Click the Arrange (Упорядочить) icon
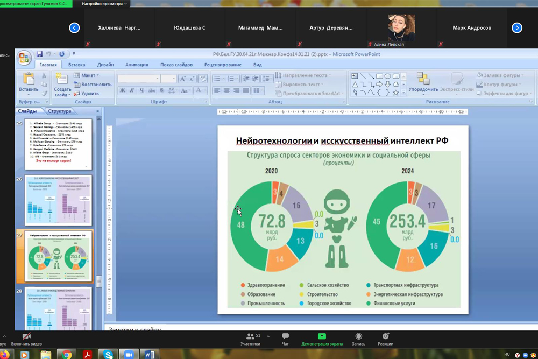This screenshot has width=538, height=359. (x=423, y=79)
